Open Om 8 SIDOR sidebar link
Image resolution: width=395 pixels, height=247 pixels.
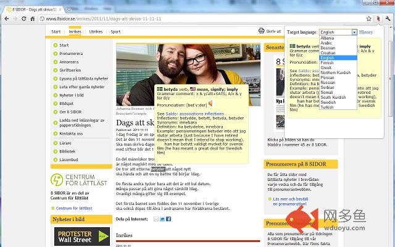pyautogui.click(x=70, y=112)
